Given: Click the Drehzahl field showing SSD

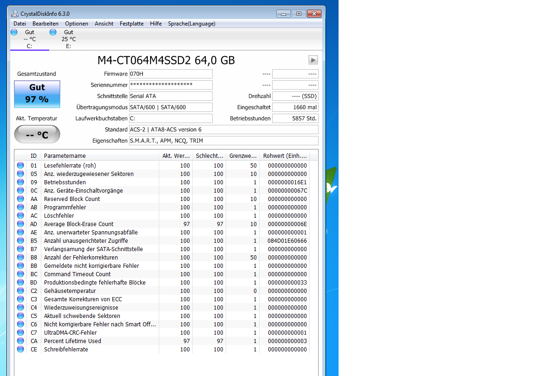Looking at the screenshot, I should 295,96.
